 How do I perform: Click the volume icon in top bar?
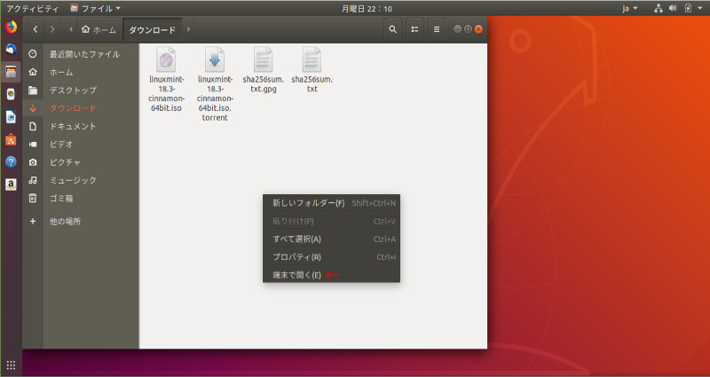(x=673, y=9)
